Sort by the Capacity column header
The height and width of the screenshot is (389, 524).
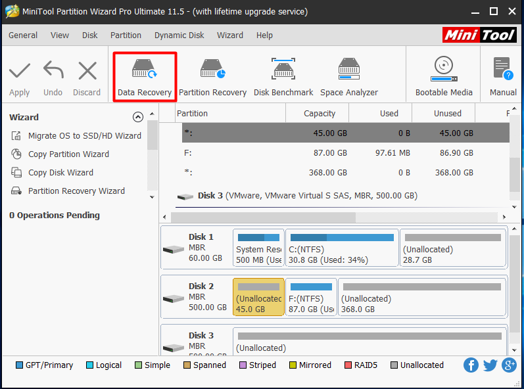(317, 113)
